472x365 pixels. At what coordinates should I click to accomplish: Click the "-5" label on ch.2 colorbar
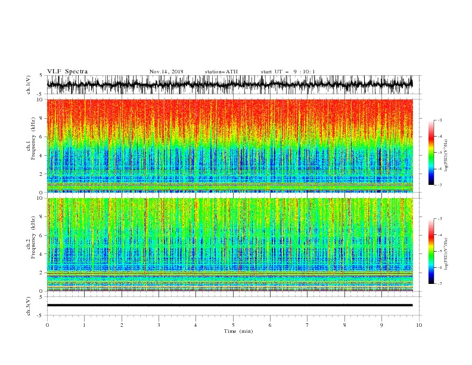[439, 252]
